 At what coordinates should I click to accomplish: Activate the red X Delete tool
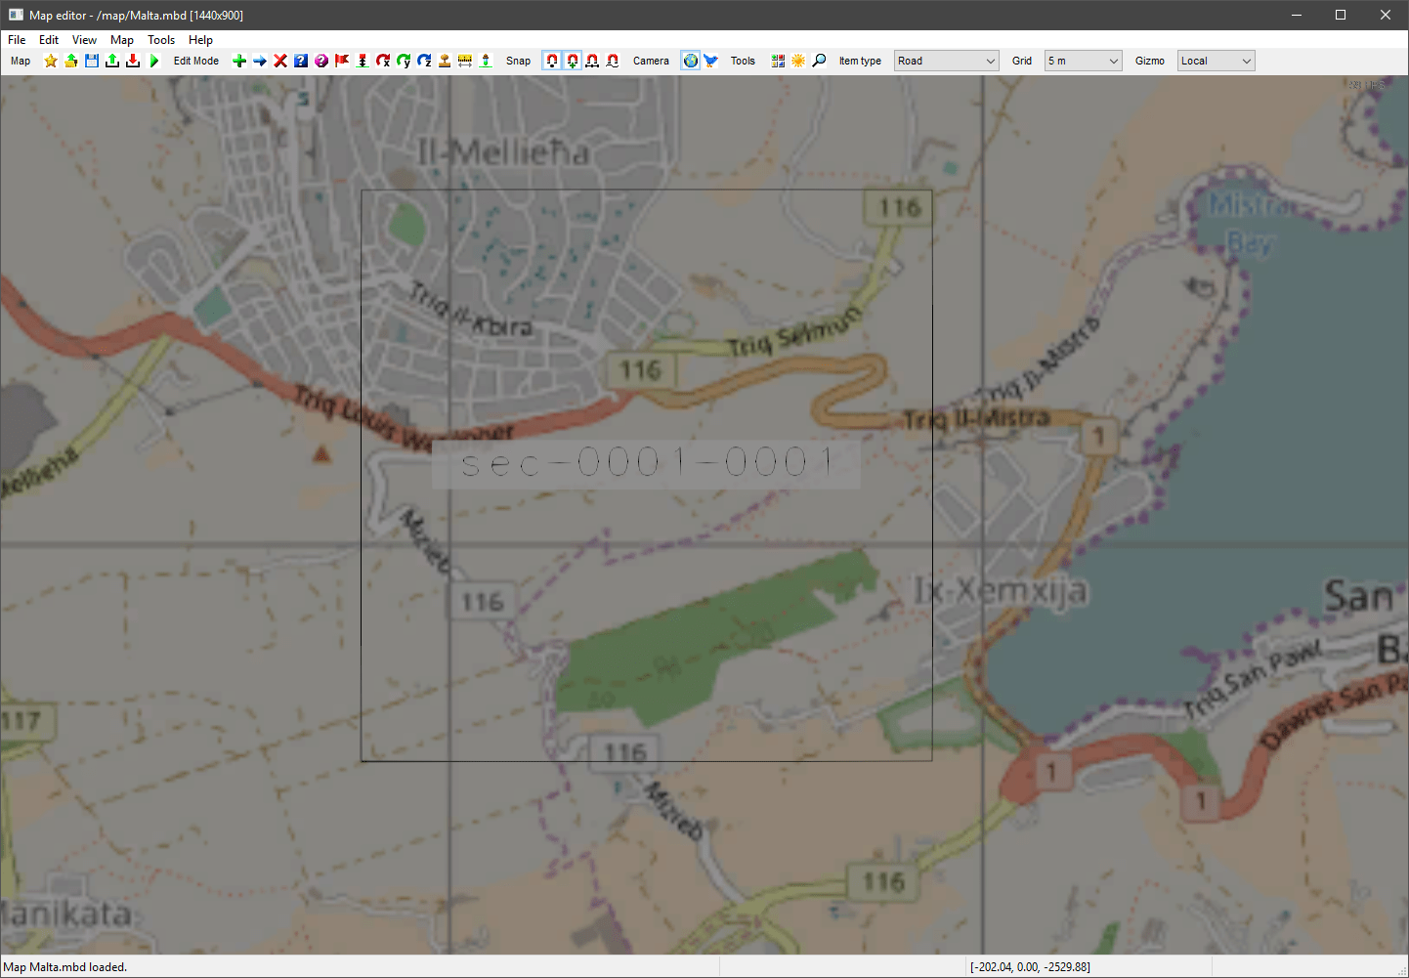point(280,61)
